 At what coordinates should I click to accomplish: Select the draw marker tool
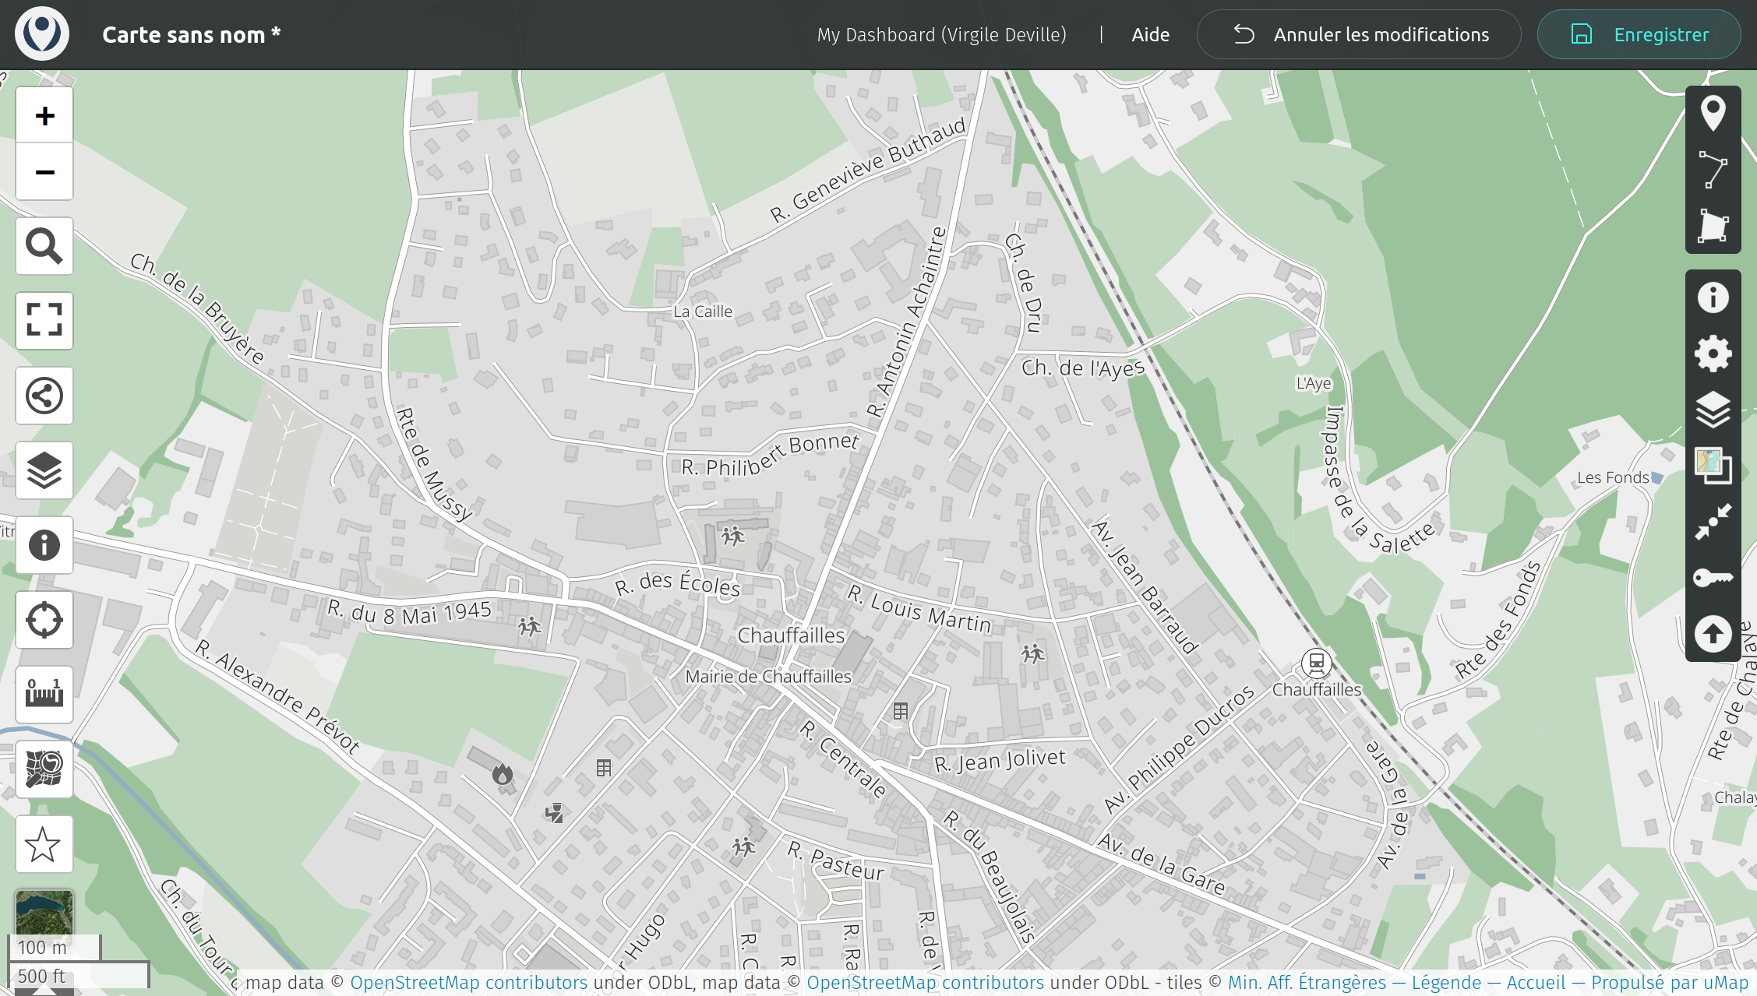click(1713, 114)
